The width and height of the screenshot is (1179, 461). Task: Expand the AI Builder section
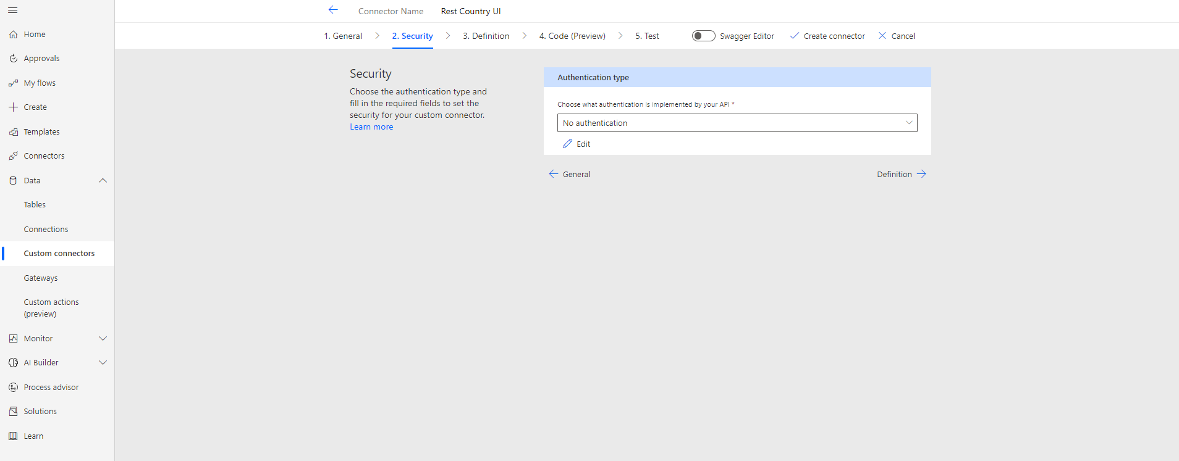103,363
